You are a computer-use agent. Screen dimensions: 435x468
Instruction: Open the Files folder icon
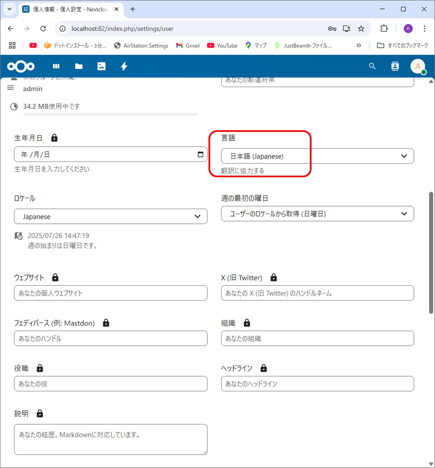click(x=79, y=66)
